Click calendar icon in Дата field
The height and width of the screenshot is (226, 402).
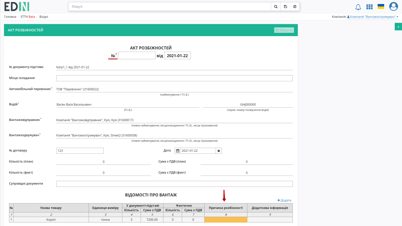pos(178,151)
